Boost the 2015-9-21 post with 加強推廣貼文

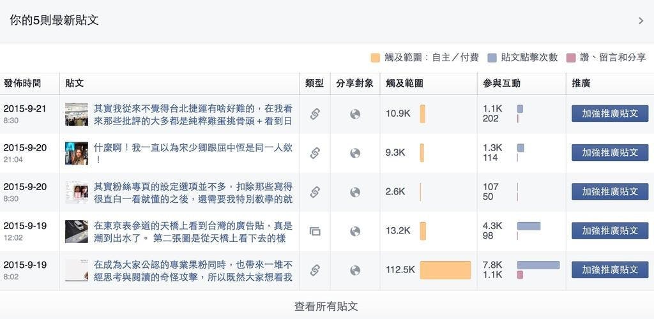point(609,114)
